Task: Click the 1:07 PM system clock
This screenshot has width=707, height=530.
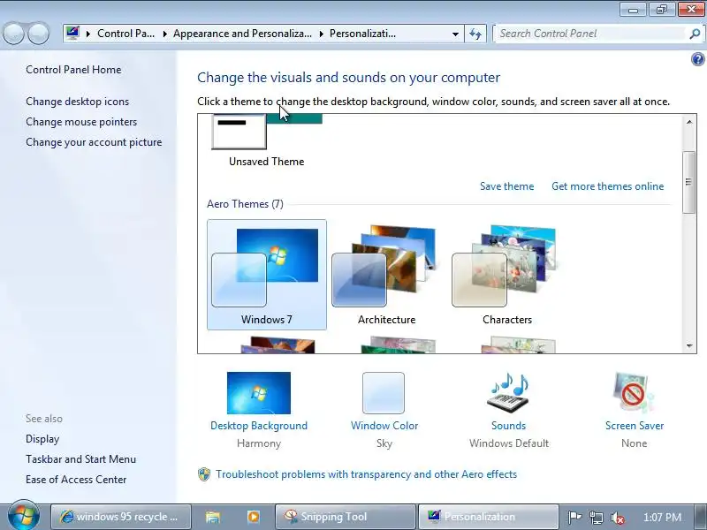Action: (x=662, y=518)
